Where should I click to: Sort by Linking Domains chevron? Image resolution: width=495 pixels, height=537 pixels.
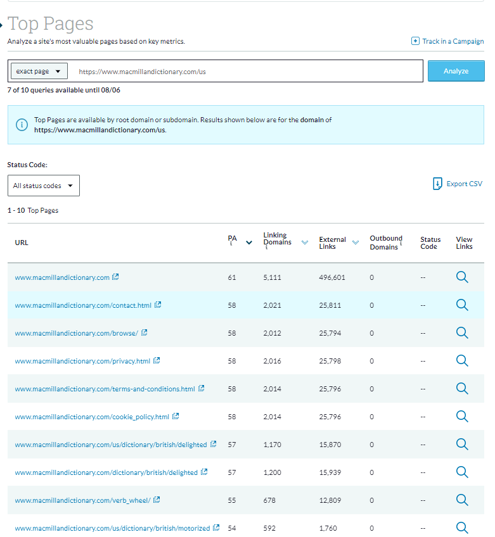pyautogui.click(x=305, y=243)
